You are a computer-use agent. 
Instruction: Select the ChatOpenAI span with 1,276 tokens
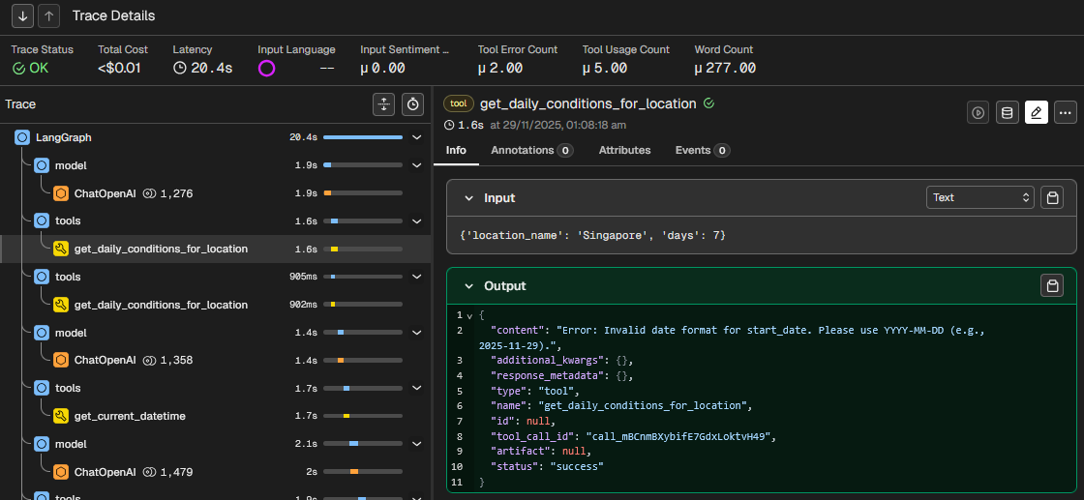[105, 193]
